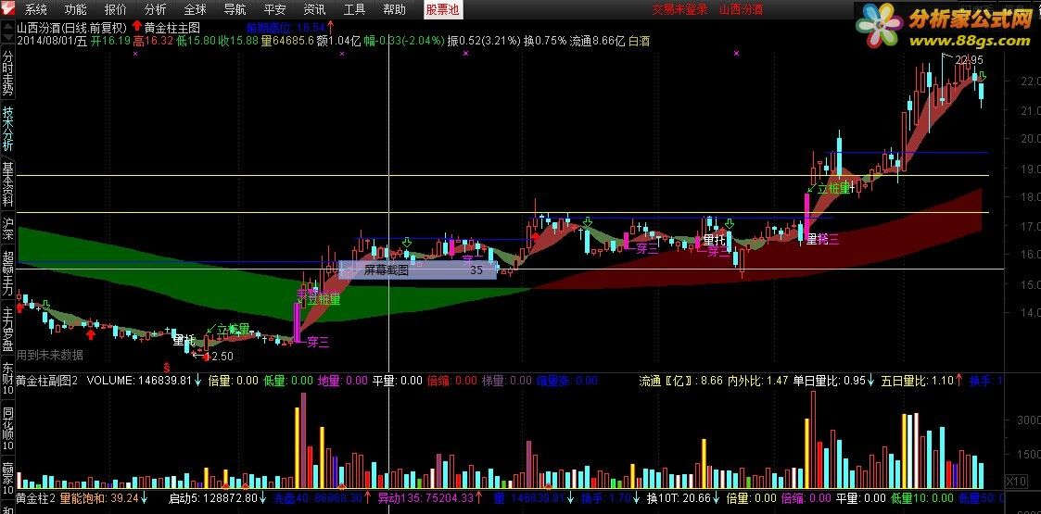Screen dimensions: 1041x514
Task: Select the 分时走势 sidebar tab
Action: (8, 73)
